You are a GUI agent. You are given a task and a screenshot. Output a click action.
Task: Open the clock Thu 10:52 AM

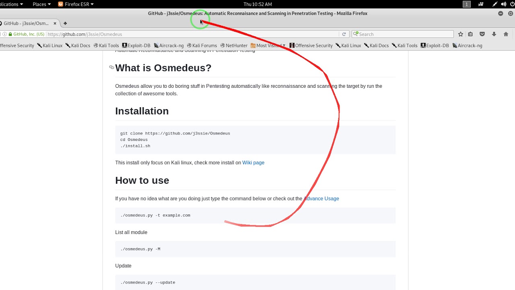[257, 4]
